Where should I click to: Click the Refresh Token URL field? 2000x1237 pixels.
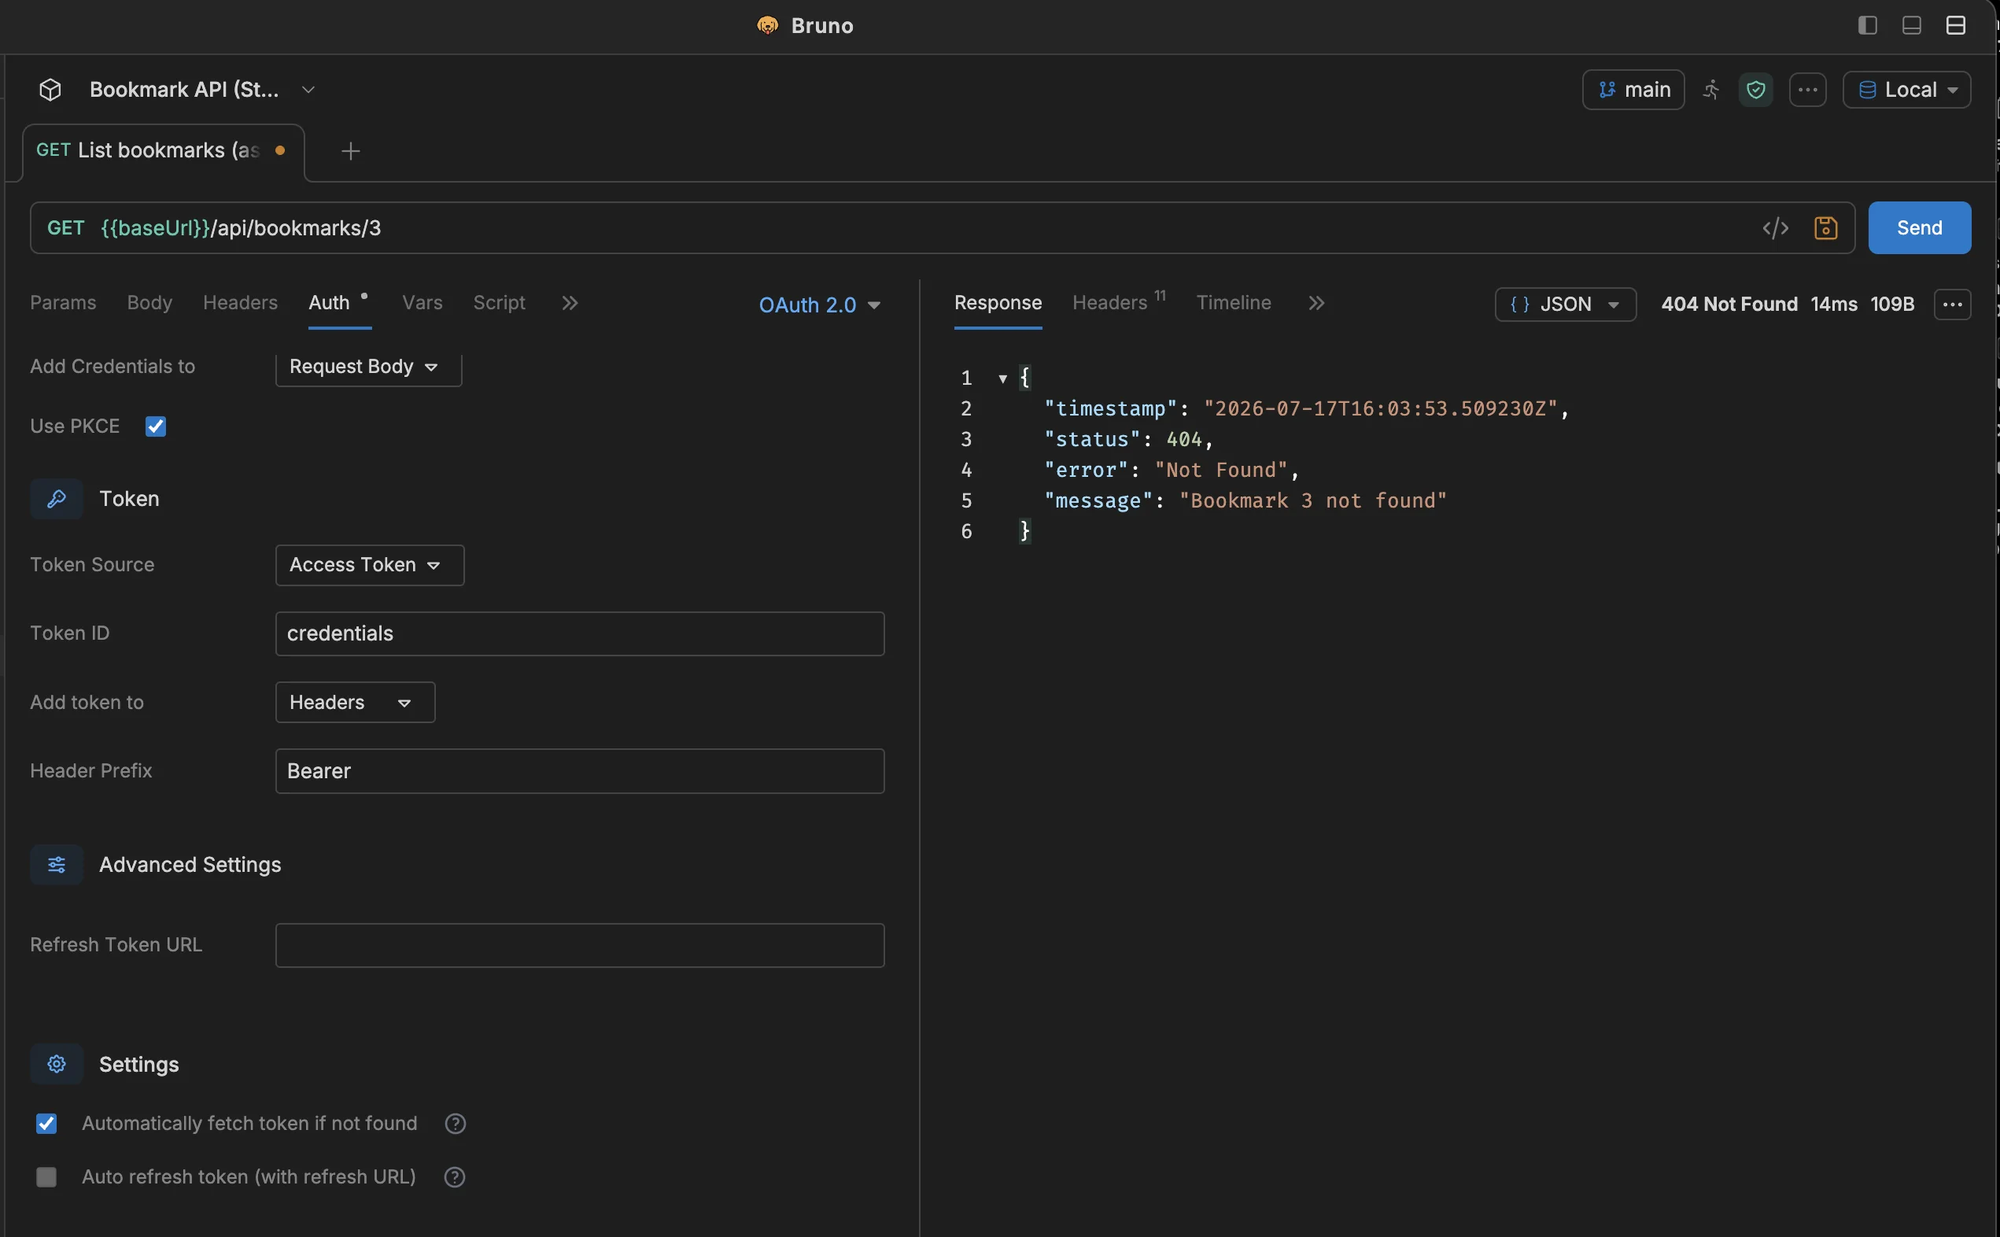click(580, 945)
